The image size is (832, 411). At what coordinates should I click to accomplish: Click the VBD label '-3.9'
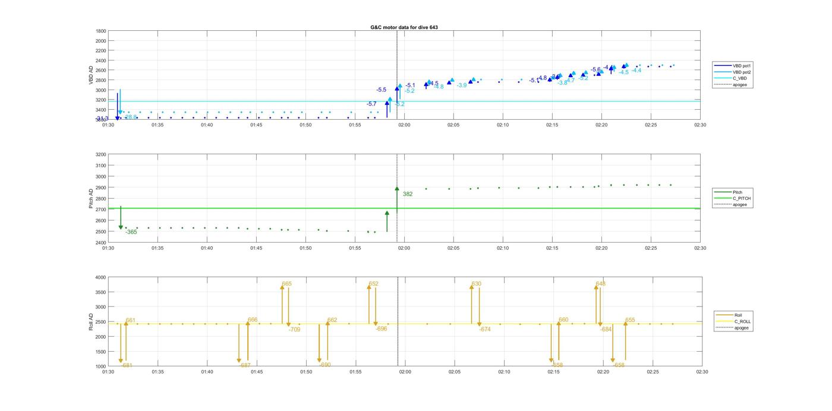coord(462,85)
